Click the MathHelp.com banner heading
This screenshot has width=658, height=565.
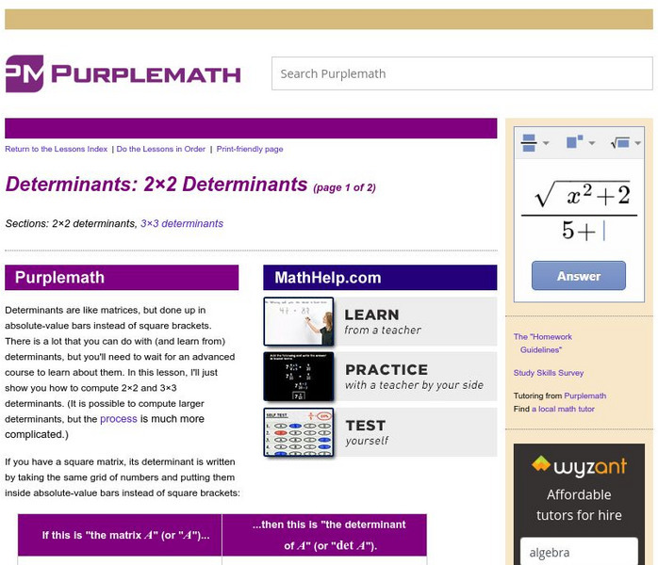tap(380, 278)
